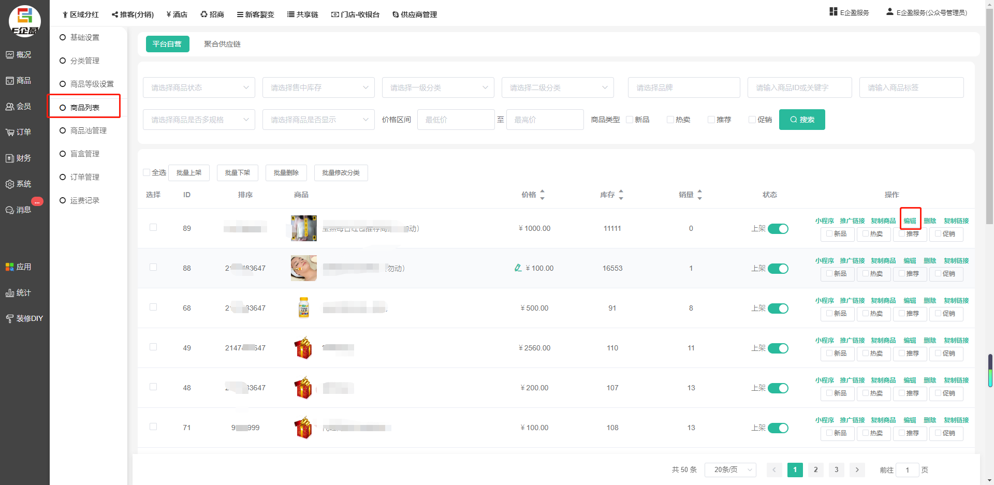Click the green 搜索 search button

[x=801, y=120]
